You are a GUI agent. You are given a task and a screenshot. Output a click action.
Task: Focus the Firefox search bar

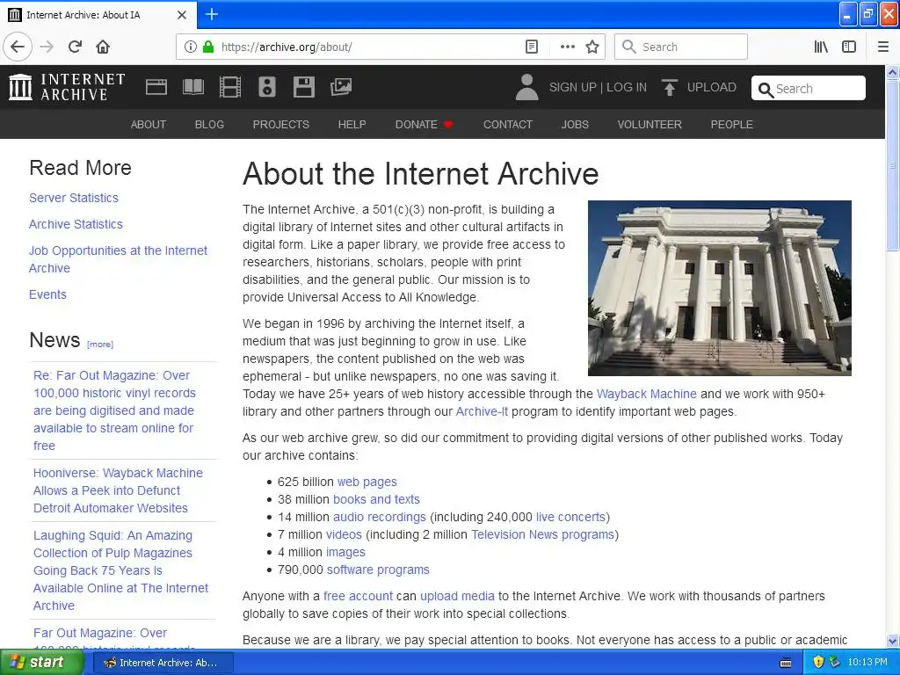[681, 47]
